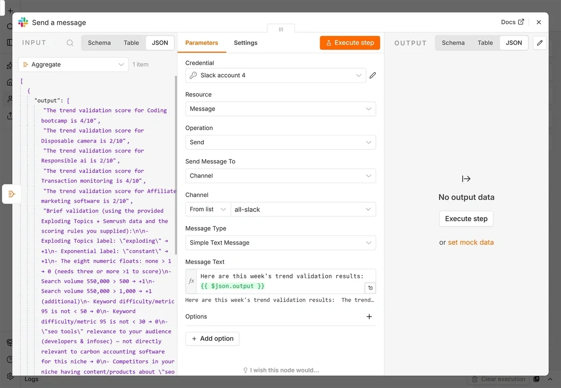Open the Send Message To dropdown
561x388 pixels.
(x=280, y=176)
